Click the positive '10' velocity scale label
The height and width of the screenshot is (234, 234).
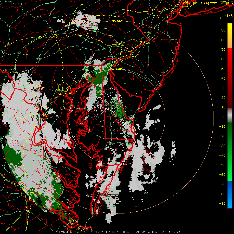(x=223, y=107)
